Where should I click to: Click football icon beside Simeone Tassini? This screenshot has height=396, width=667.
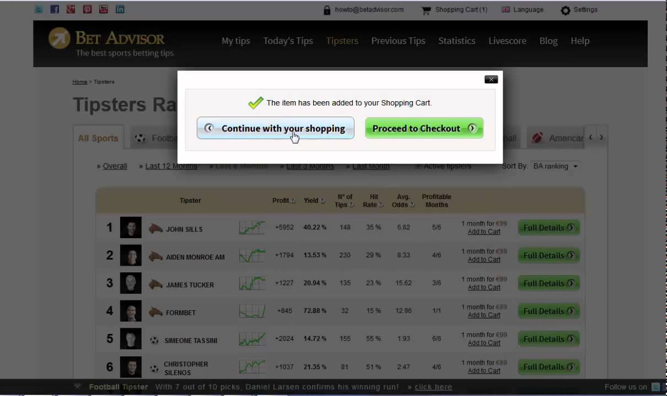tap(154, 340)
